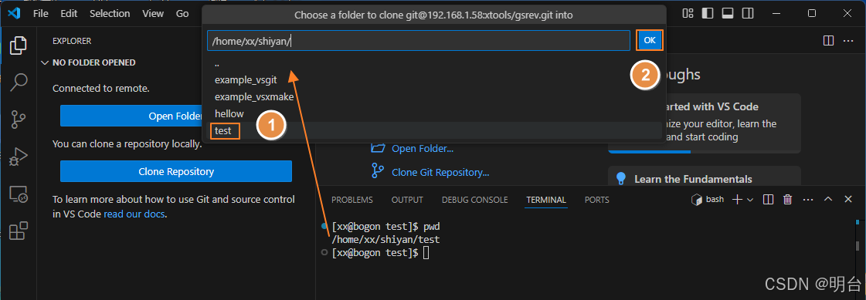Split the terminal panel
Image resolution: width=866 pixels, height=300 pixels.
tap(768, 200)
